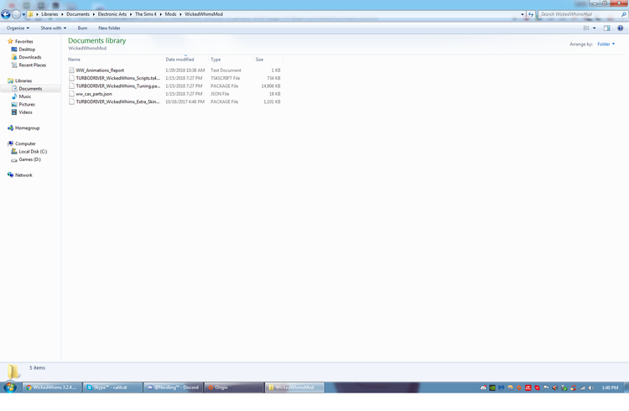Viewport: 629px width, 411px height.
Task: Open the Avira tray icon
Action: 528,388
